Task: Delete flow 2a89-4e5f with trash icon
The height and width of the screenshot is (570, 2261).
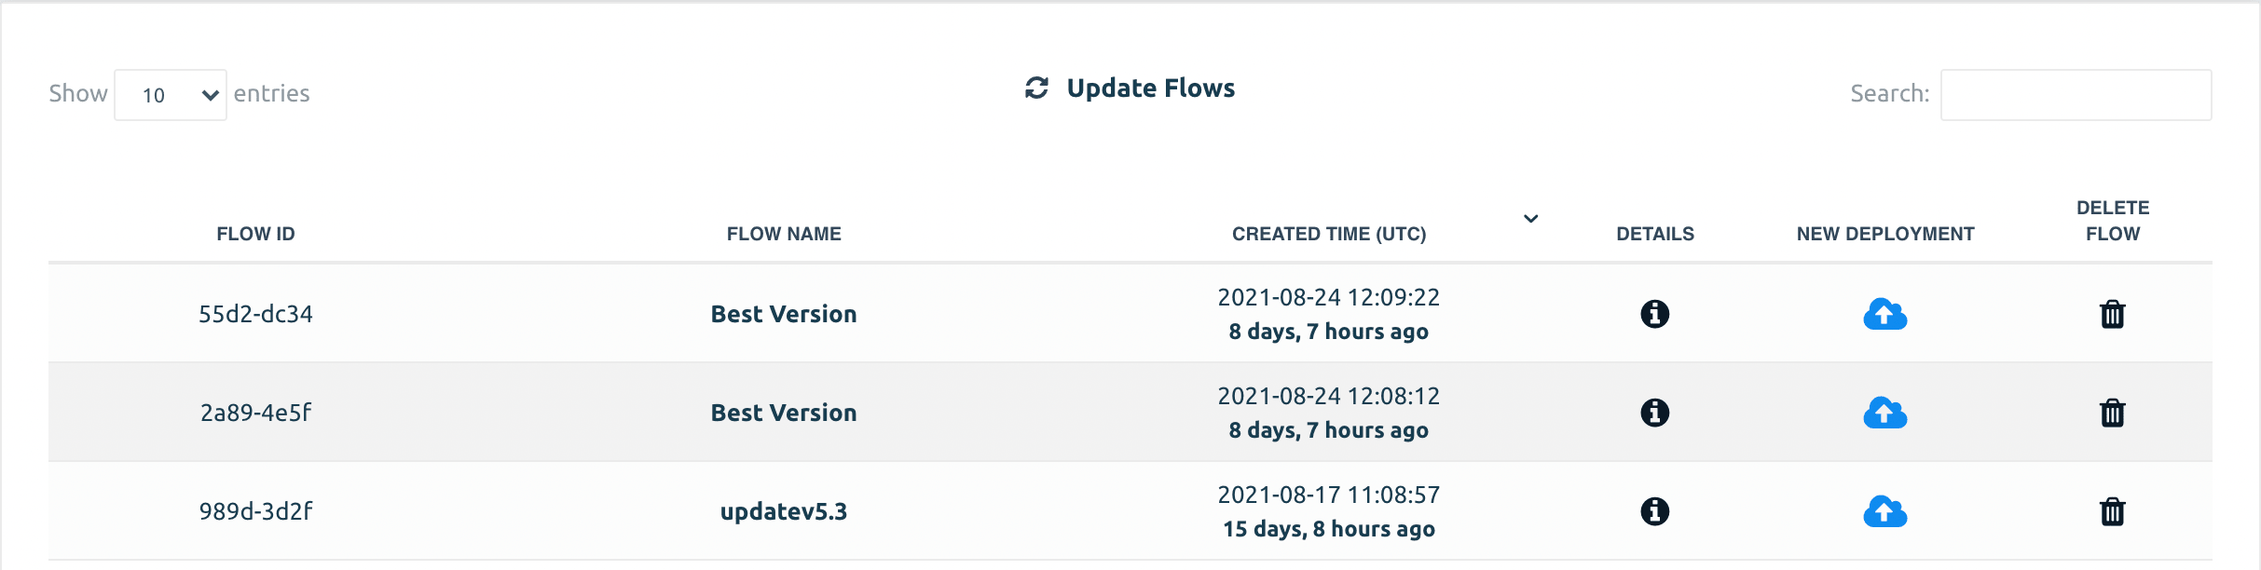Action: [2112, 413]
